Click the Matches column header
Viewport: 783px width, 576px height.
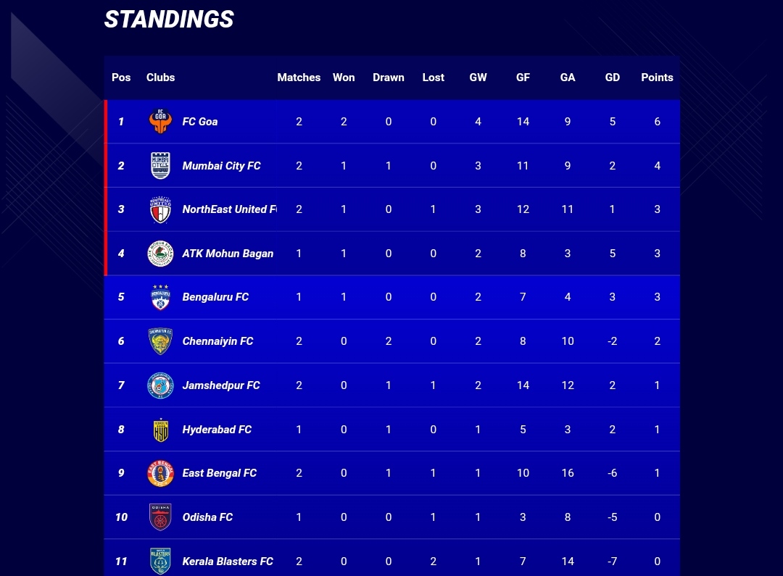click(x=299, y=78)
